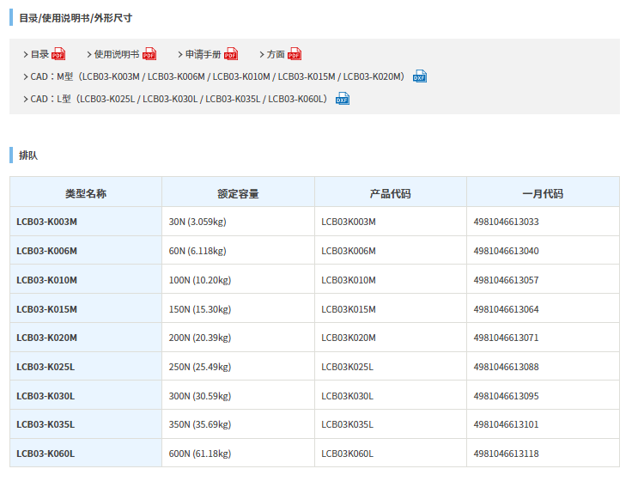
Task: Click the 产品代码 column header
Action: pyautogui.click(x=391, y=192)
